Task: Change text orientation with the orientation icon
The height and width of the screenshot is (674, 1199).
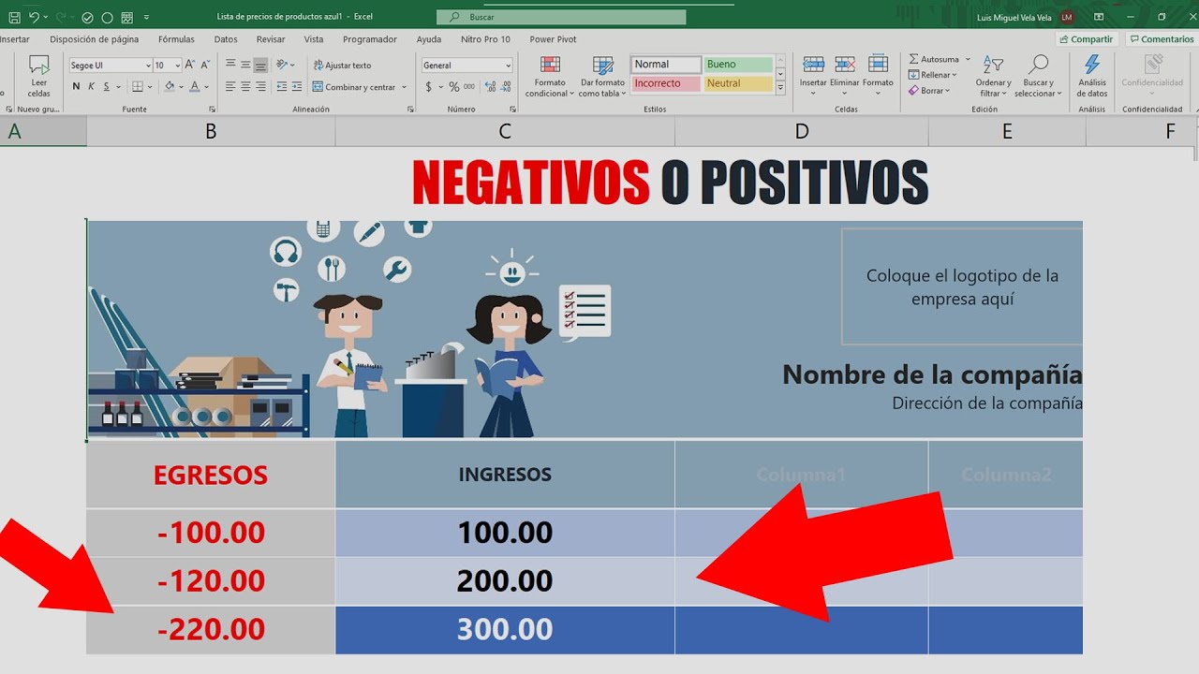Action: click(283, 65)
